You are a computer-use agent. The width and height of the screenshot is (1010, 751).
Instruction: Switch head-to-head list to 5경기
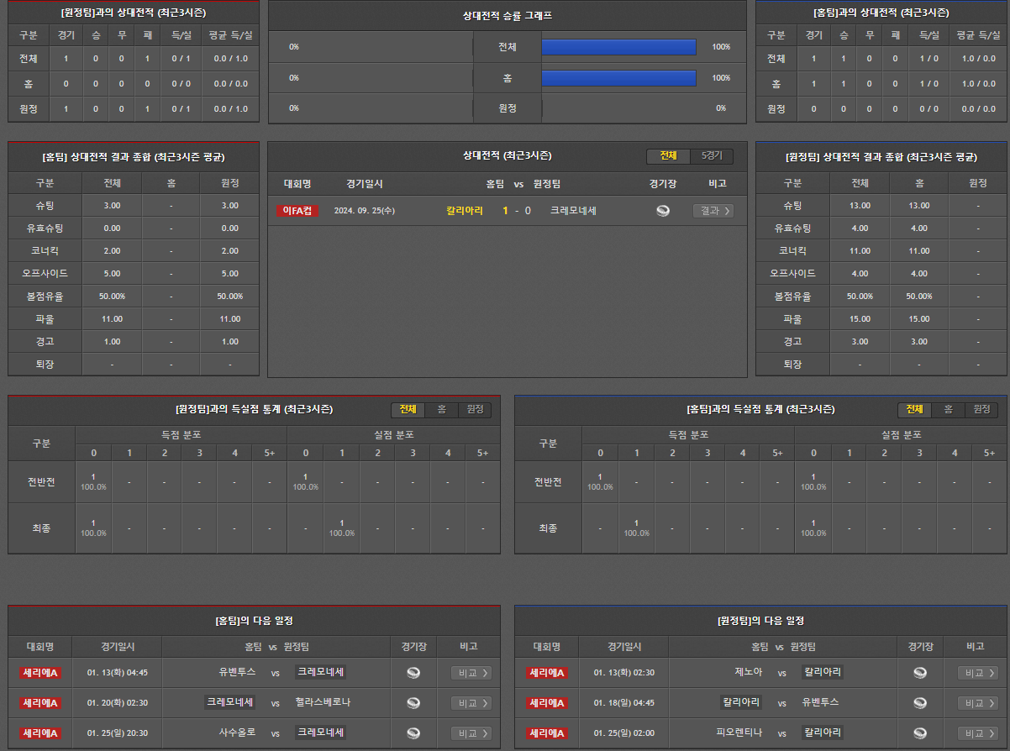tap(711, 156)
